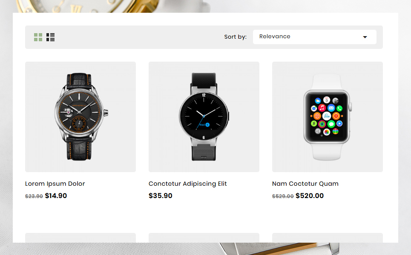Click the $14.90 sale price
The width and height of the screenshot is (411, 255).
pos(56,195)
